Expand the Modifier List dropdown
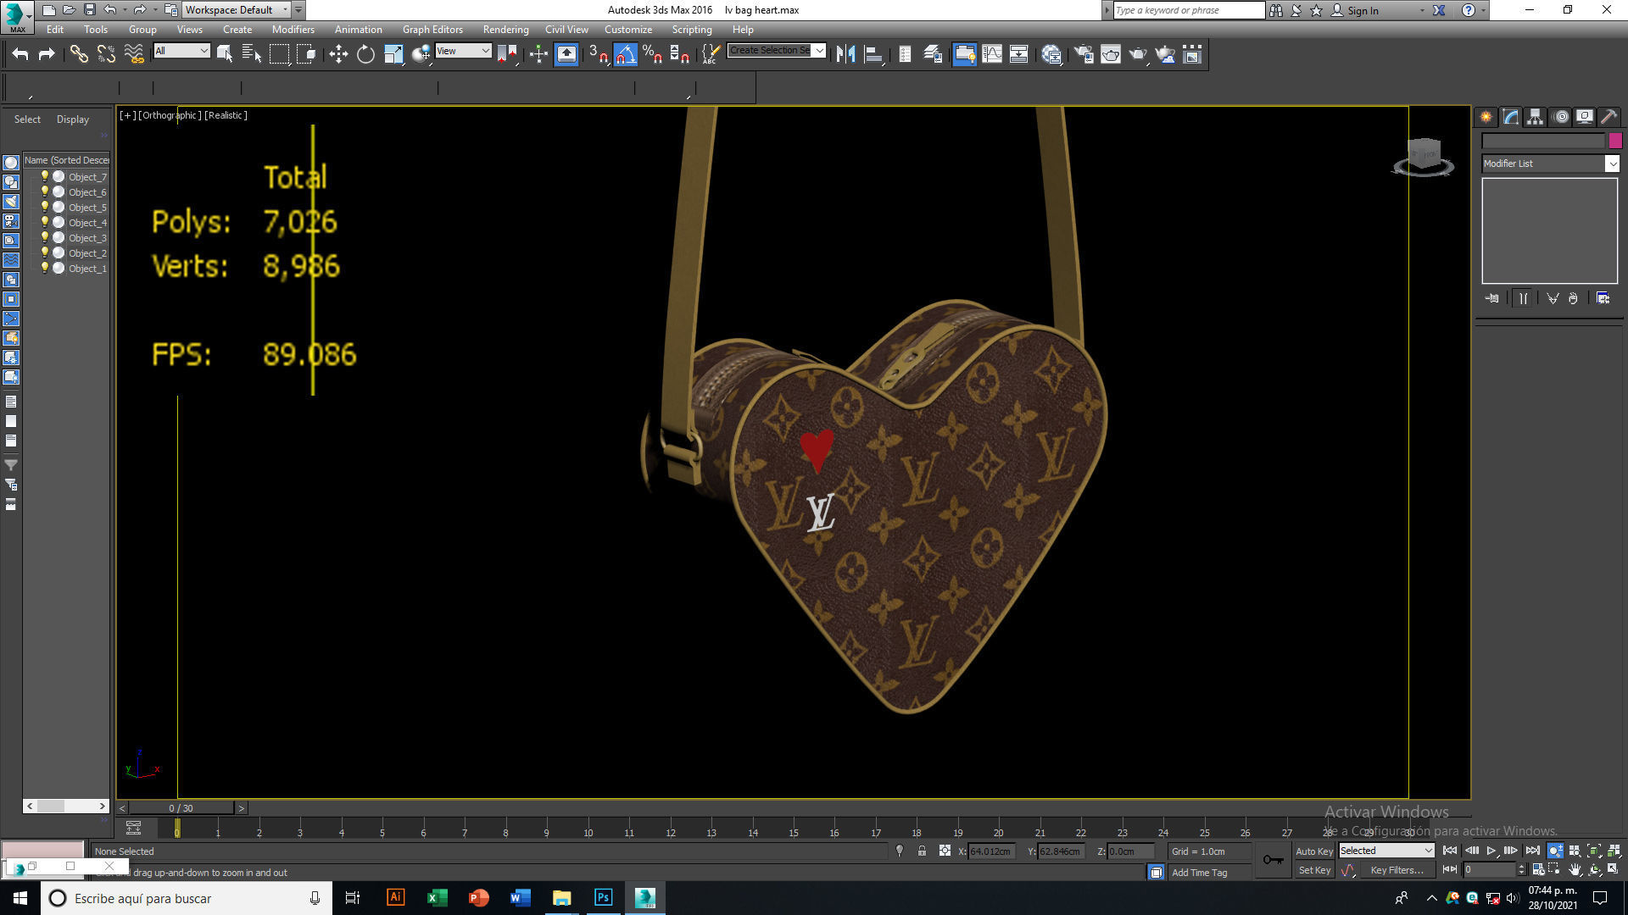The image size is (1628, 915). click(1612, 164)
